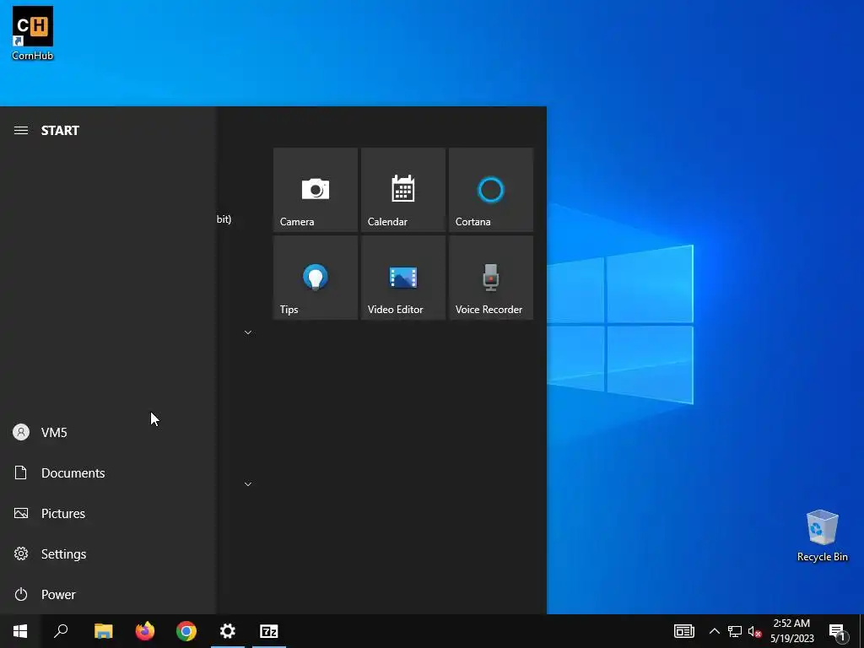Viewport: 864px width, 648px height.
Task: Open the VM5 user account menu
Action: 107,433
